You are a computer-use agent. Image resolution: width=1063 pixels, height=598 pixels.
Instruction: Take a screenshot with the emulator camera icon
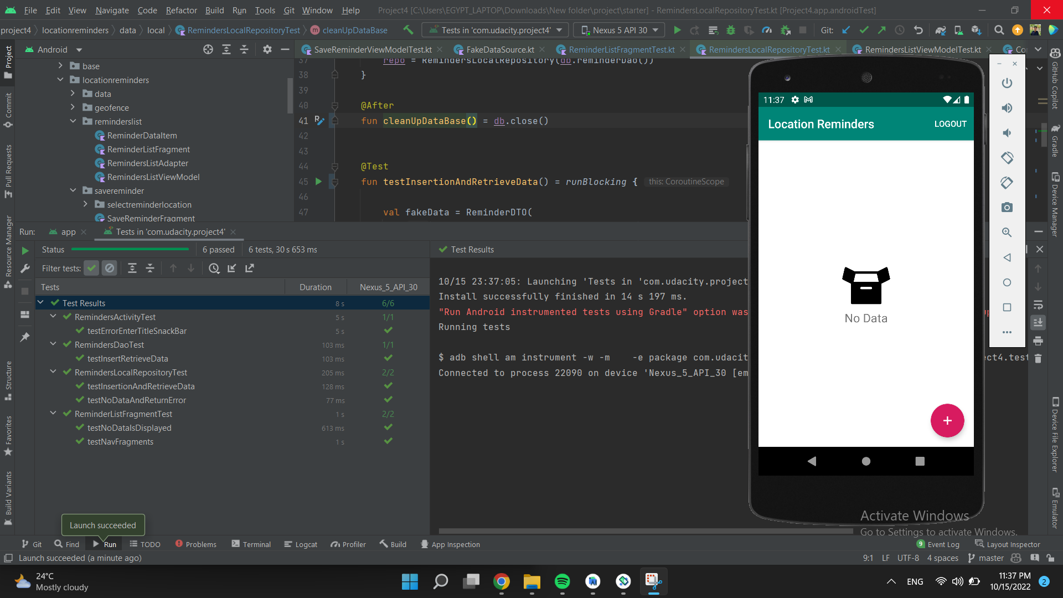(1007, 207)
